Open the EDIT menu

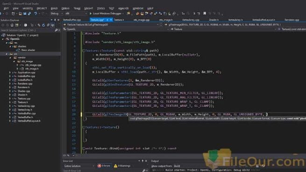(x=6, y=8)
